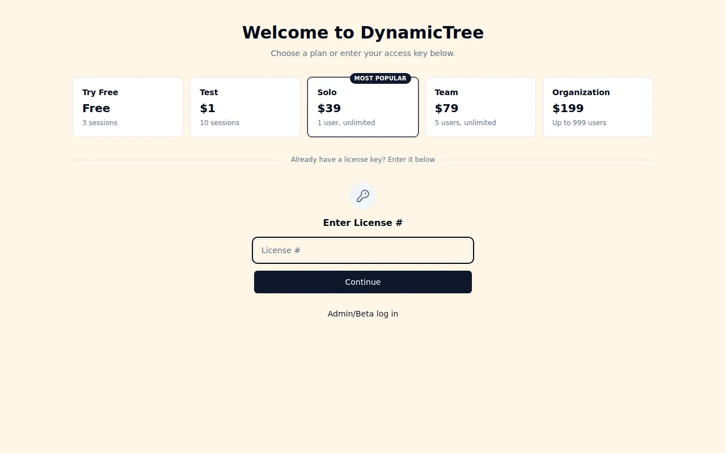Click the key icon above Enter License

pos(363,196)
